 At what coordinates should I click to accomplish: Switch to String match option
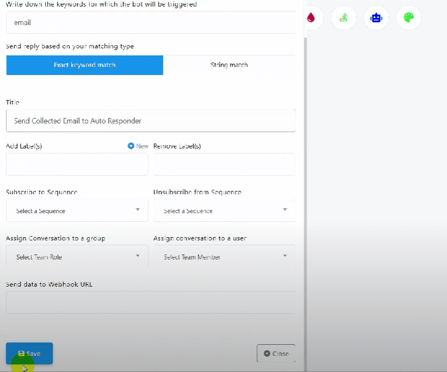(229, 65)
